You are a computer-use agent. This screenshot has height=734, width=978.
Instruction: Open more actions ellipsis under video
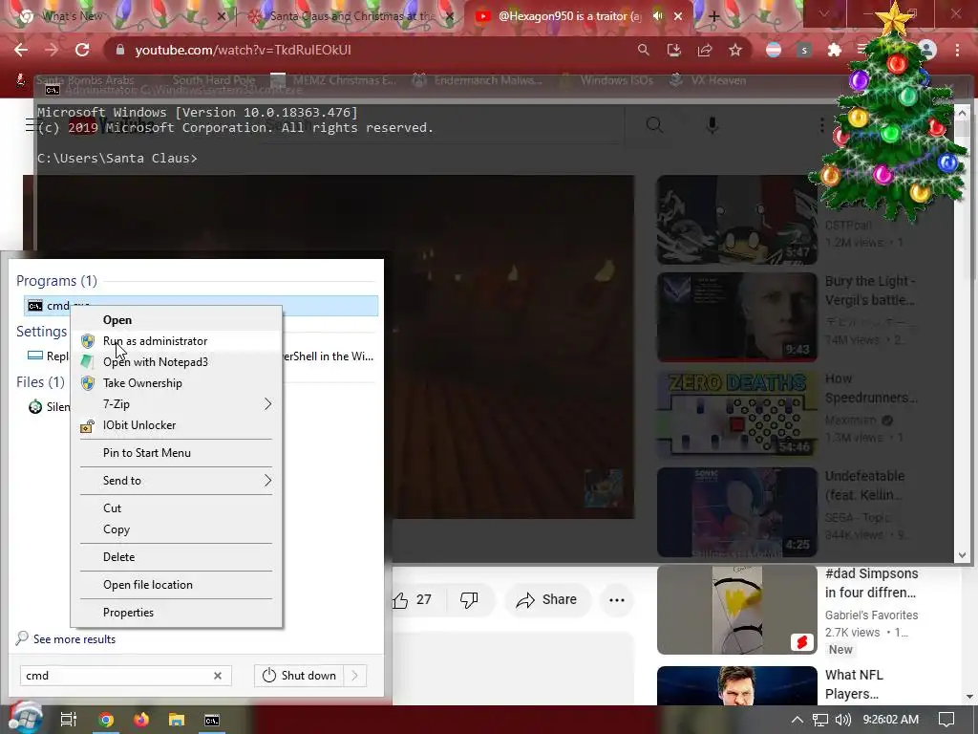(x=617, y=600)
